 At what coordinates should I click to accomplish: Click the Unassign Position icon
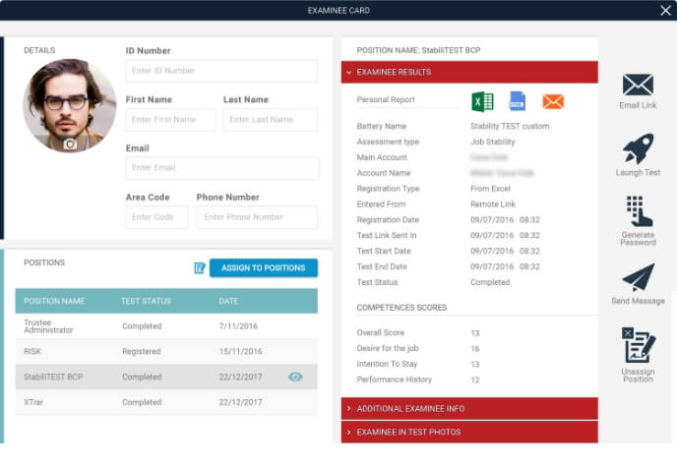click(638, 346)
